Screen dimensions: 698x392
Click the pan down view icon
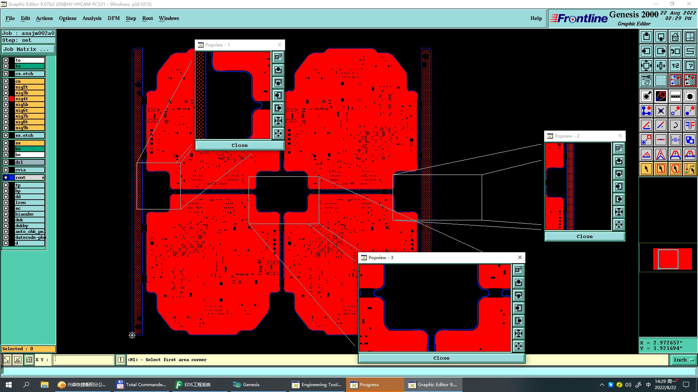point(661,37)
